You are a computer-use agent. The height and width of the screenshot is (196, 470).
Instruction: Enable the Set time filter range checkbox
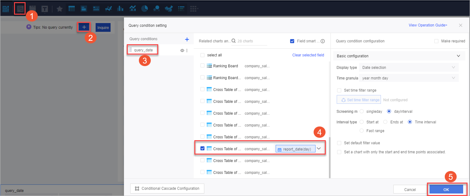click(339, 90)
